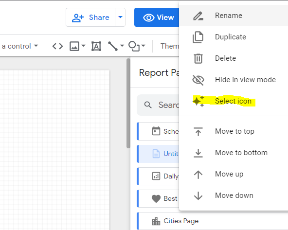This screenshot has width=288, height=230.
Task: Click the insert Image icon
Action: (x=74, y=46)
